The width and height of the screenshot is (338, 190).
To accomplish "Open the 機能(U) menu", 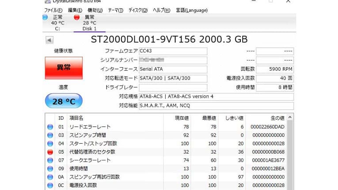I will click(95, 10).
